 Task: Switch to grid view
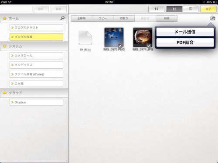[174, 9]
